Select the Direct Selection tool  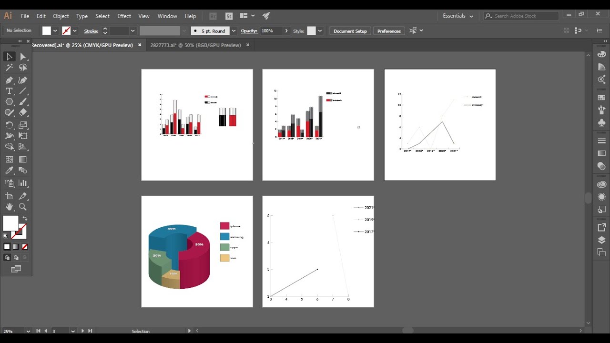tap(23, 57)
